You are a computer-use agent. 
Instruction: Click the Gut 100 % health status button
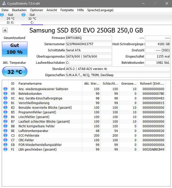click(15, 49)
